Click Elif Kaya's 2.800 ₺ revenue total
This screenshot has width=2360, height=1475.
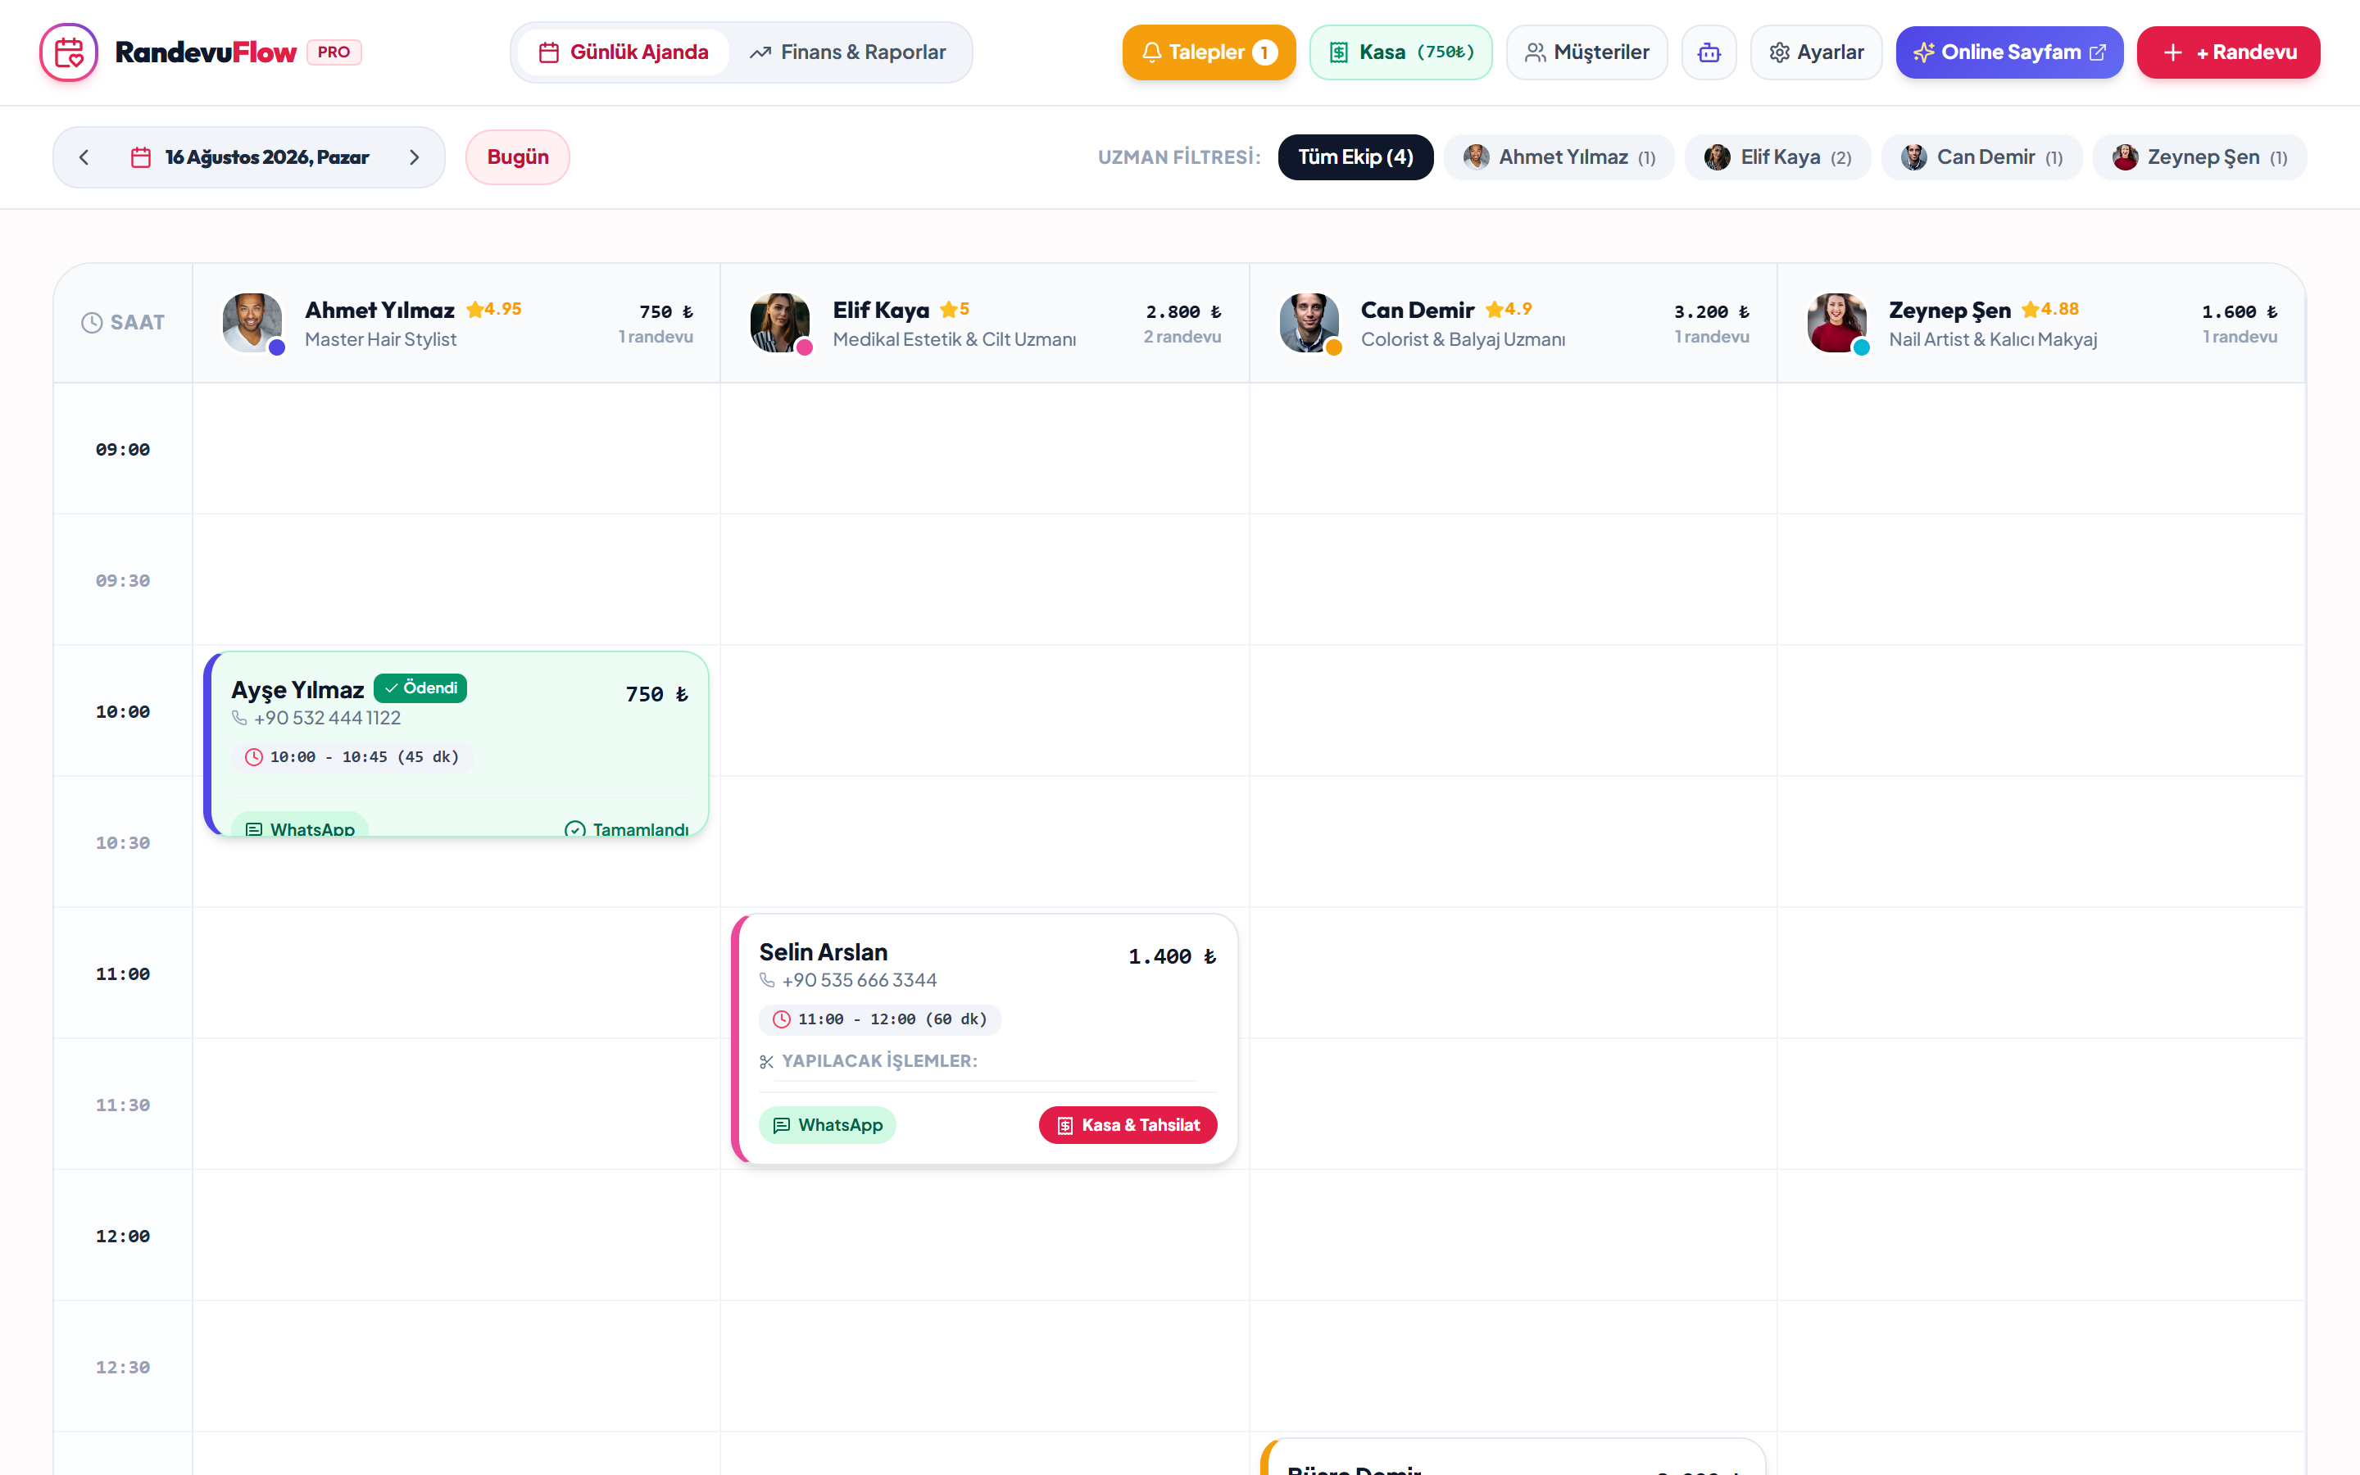click(1183, 312)
